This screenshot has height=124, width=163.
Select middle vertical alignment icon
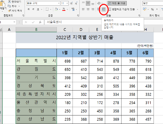tap(88, 3)
